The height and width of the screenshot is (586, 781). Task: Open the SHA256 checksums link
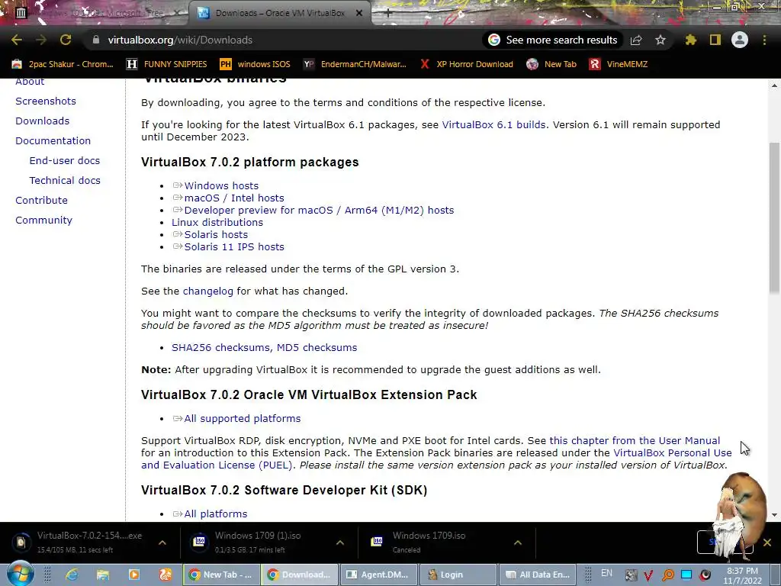coord(222,348)
